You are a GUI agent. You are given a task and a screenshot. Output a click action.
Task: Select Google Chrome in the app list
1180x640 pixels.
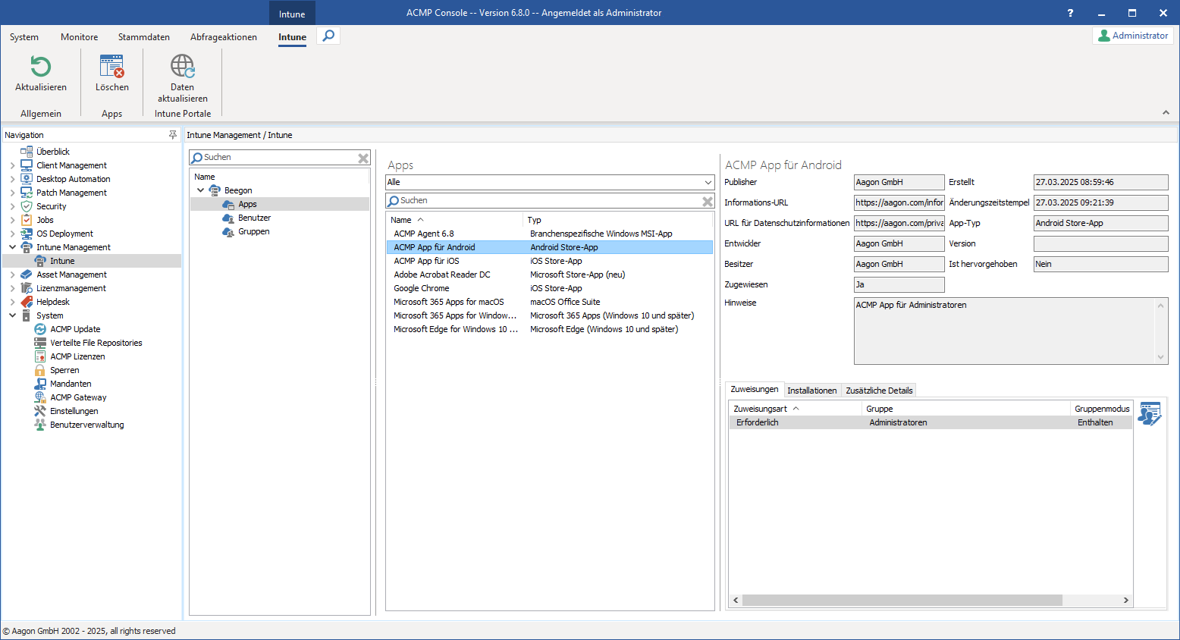[422, 287]
